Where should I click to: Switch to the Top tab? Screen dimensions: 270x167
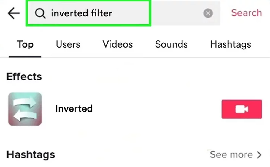(x=25, y=44)
